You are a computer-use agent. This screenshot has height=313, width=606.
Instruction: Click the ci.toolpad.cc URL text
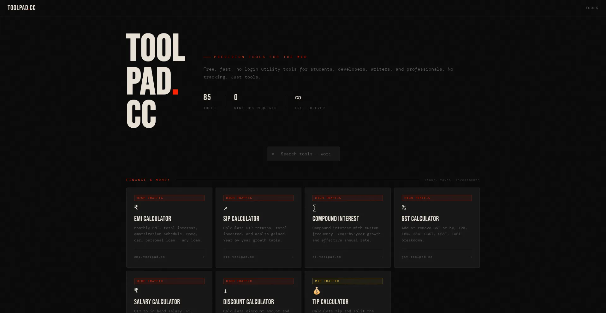[327, 257]
